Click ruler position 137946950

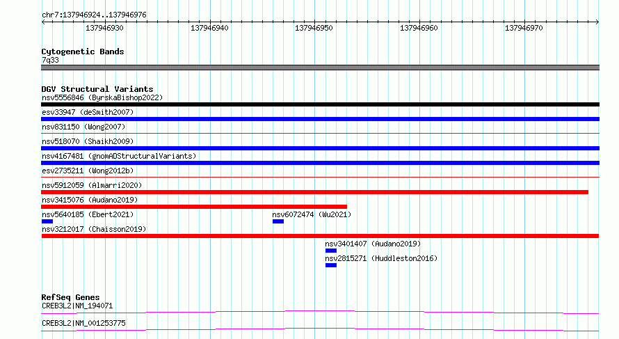[x=314, y=28]
